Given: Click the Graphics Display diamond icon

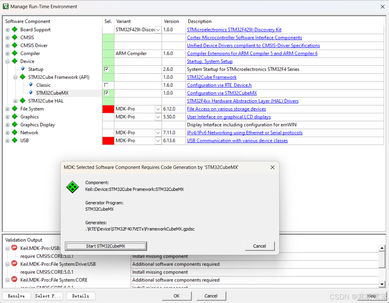Looking at the screenshot, I should point(15,125).
